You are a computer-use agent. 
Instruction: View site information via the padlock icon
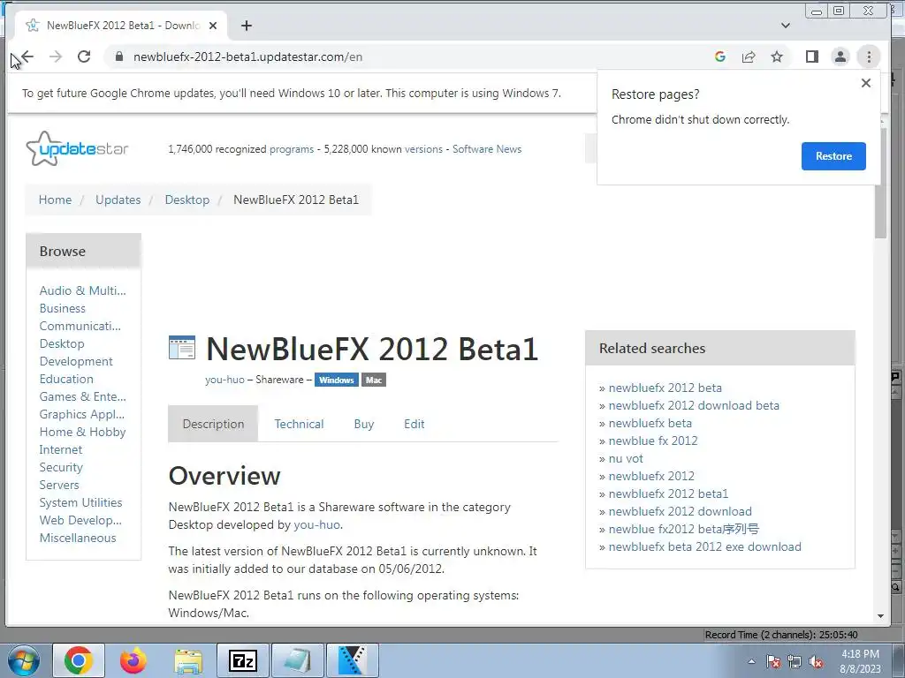119,56
